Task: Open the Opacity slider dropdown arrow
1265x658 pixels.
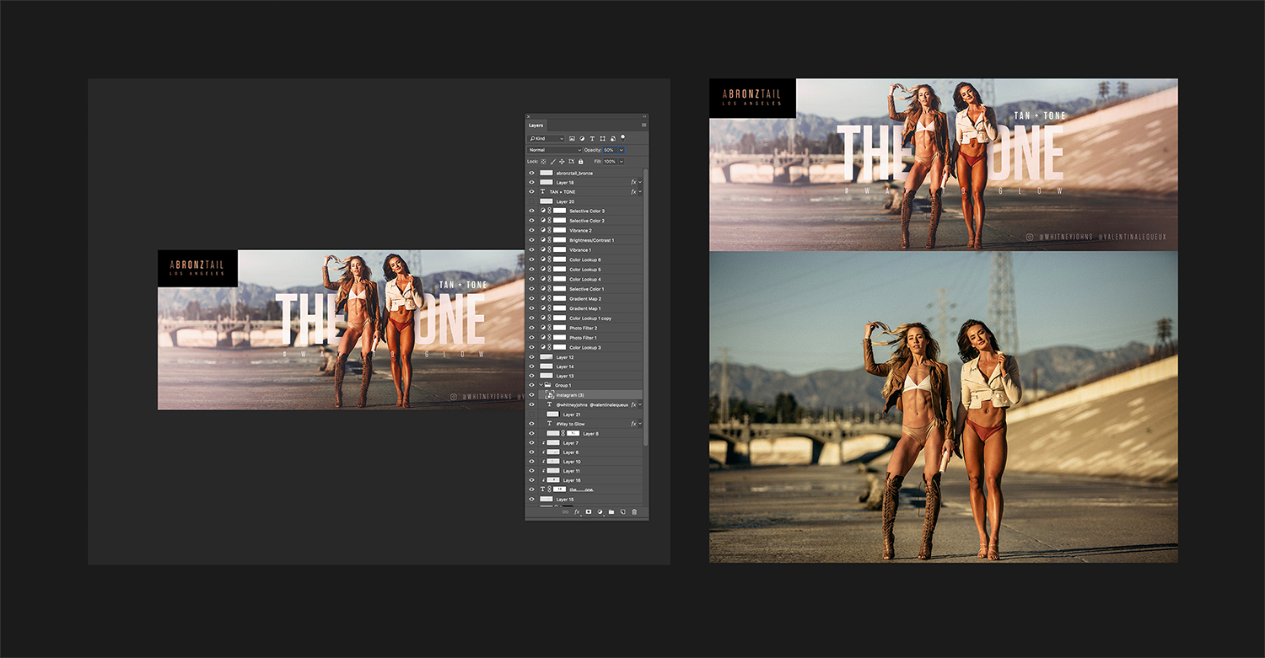Action: click(x=622, y=150)
